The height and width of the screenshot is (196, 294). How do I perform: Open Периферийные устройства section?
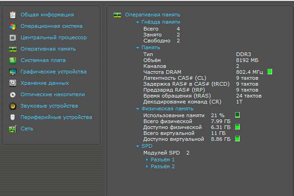[x=56, y=118]
